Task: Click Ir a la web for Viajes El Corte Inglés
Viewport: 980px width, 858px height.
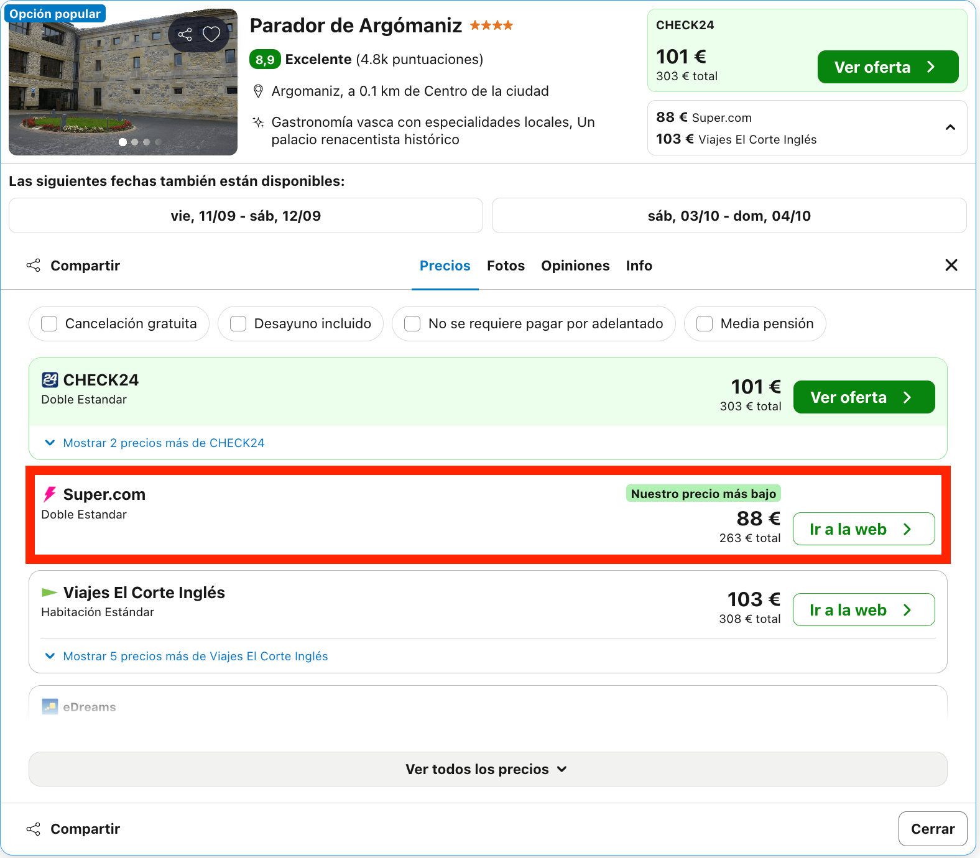Action: (x=864, y=610)
